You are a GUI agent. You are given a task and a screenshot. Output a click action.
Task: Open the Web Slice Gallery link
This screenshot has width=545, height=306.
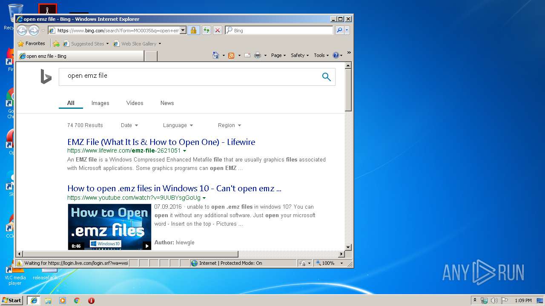point(135,43)
